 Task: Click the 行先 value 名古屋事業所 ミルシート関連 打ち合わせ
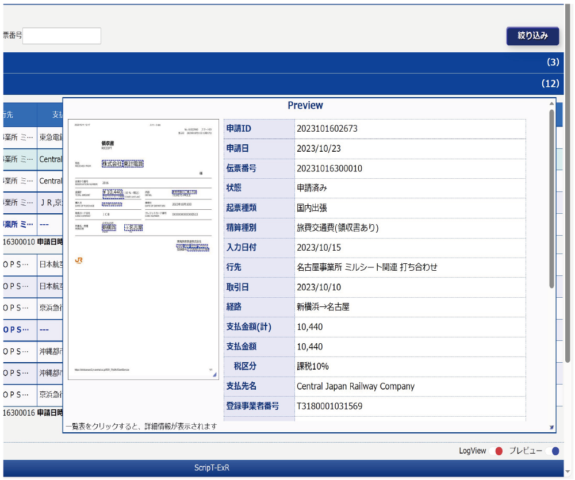[367, 267]
